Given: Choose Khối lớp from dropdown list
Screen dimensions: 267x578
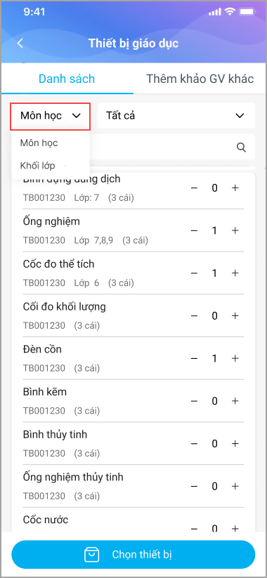Looking at the screenshot, I should coord(38,166).
